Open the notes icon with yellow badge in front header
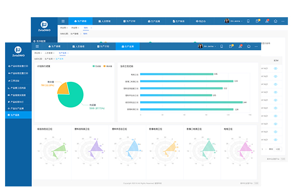This screenshot has width=293, height=192. point(231,46)
